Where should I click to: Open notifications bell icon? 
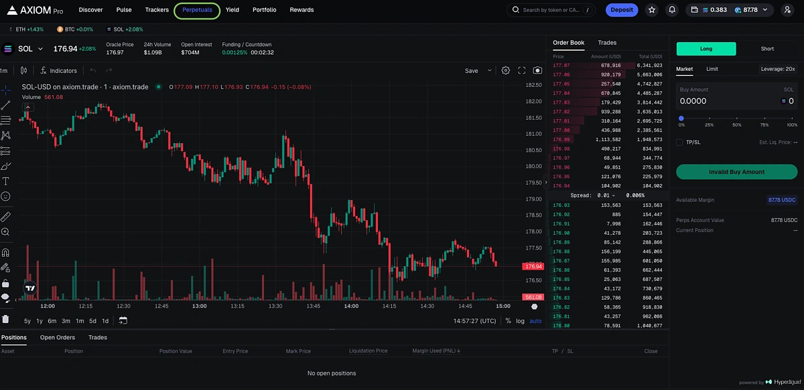click(x=672, y=10)
